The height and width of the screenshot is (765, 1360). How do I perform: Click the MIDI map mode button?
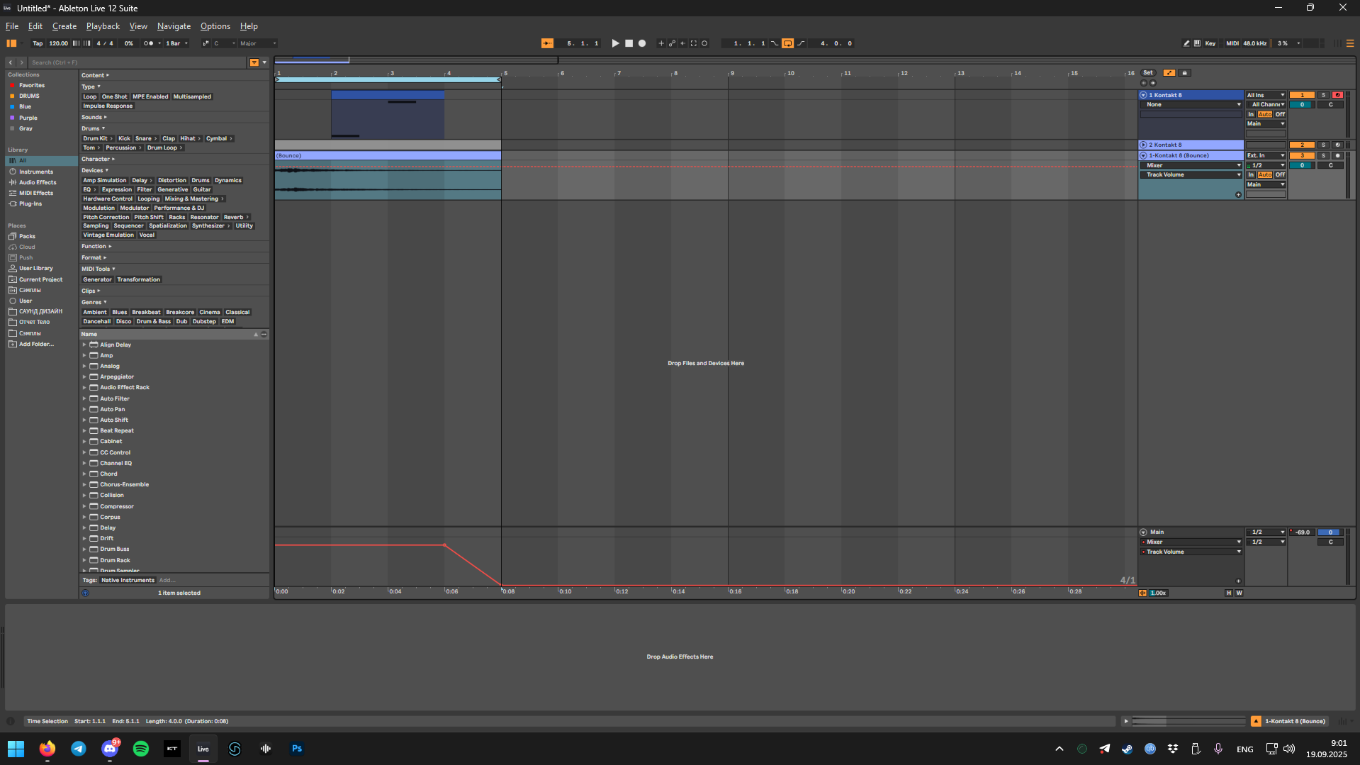(x=1232, y=43)
